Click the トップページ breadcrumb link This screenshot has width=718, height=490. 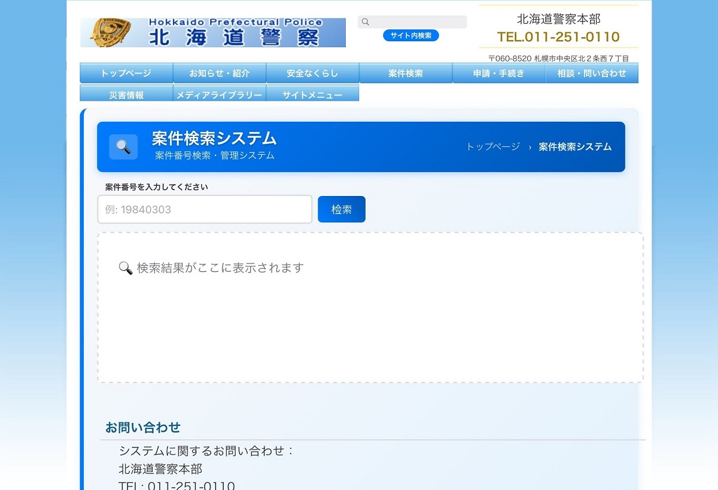click(x=492, y=146)
